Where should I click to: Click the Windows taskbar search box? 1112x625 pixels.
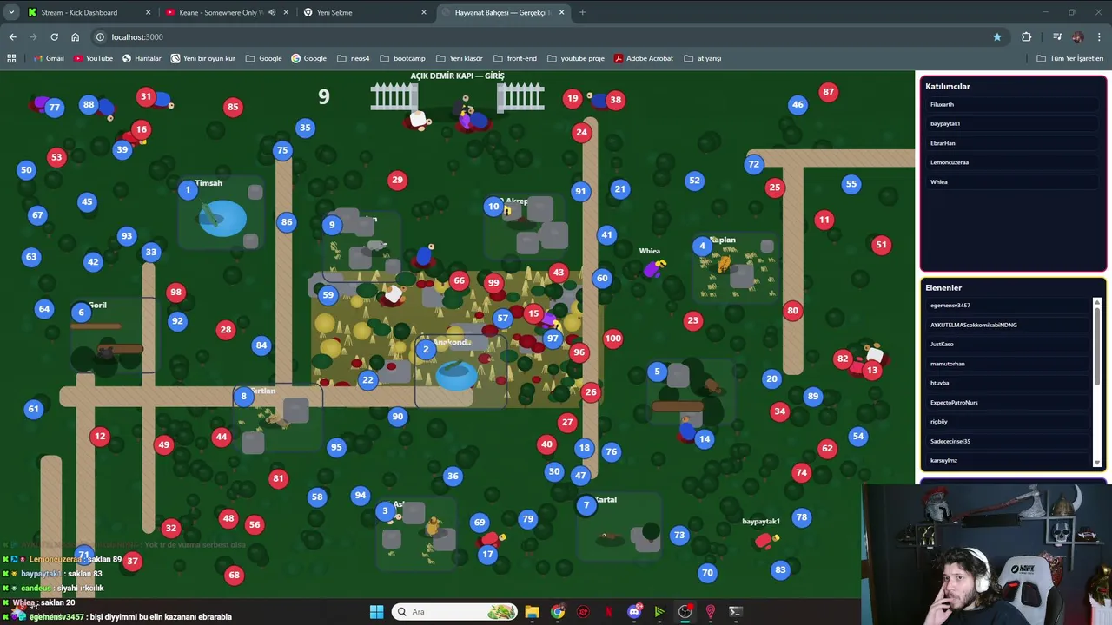pos(455,612)
